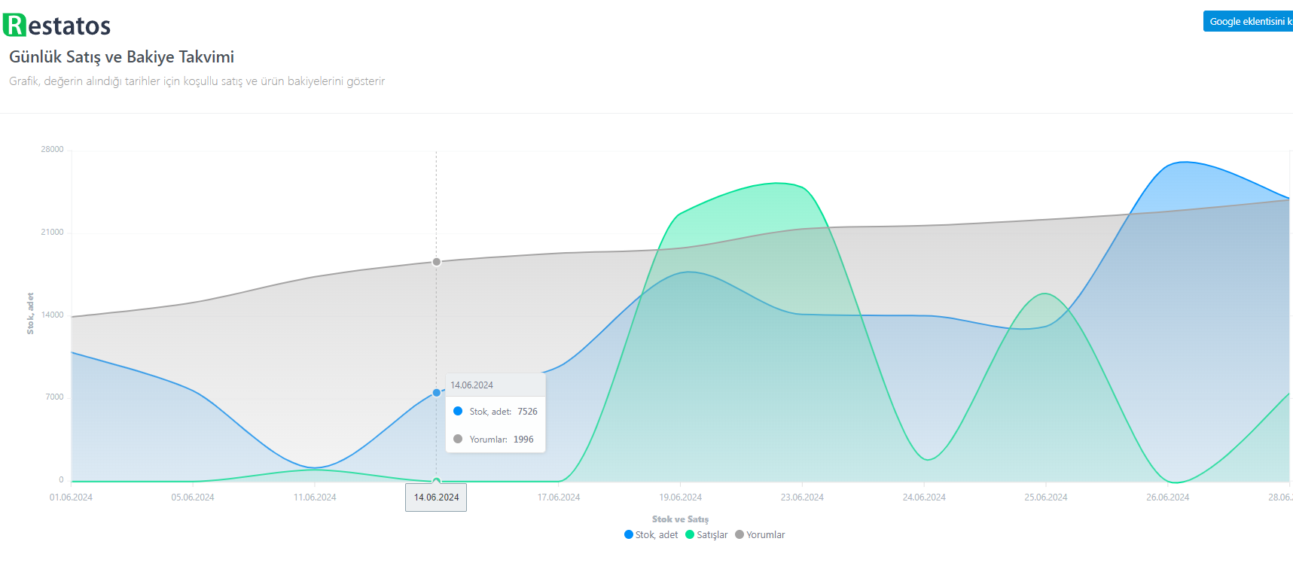Open the Restatos logo home link

tap(57, 25)
